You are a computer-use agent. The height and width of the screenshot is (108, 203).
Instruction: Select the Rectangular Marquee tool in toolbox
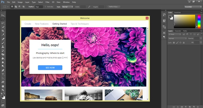click(x=3, y=19)
